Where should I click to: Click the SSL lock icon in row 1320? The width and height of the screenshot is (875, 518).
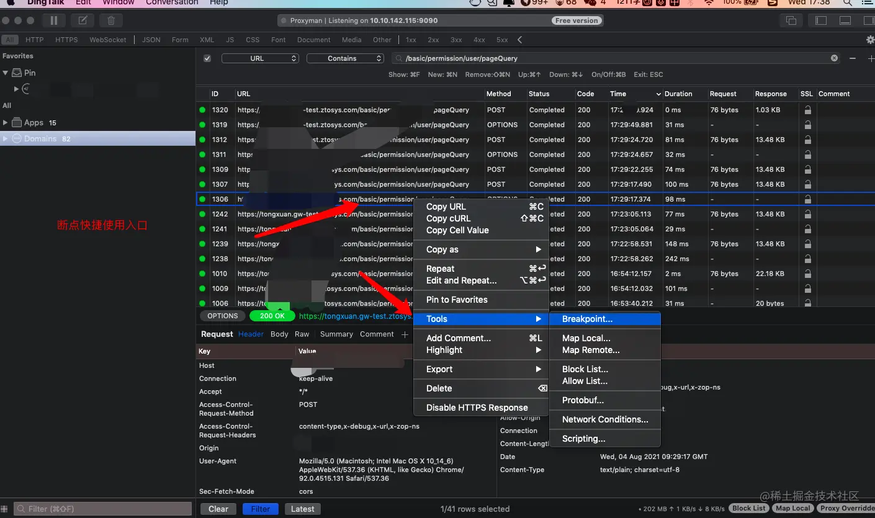click(807, 110)
